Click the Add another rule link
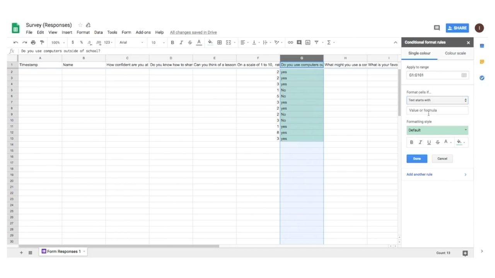 pos(420,175)
